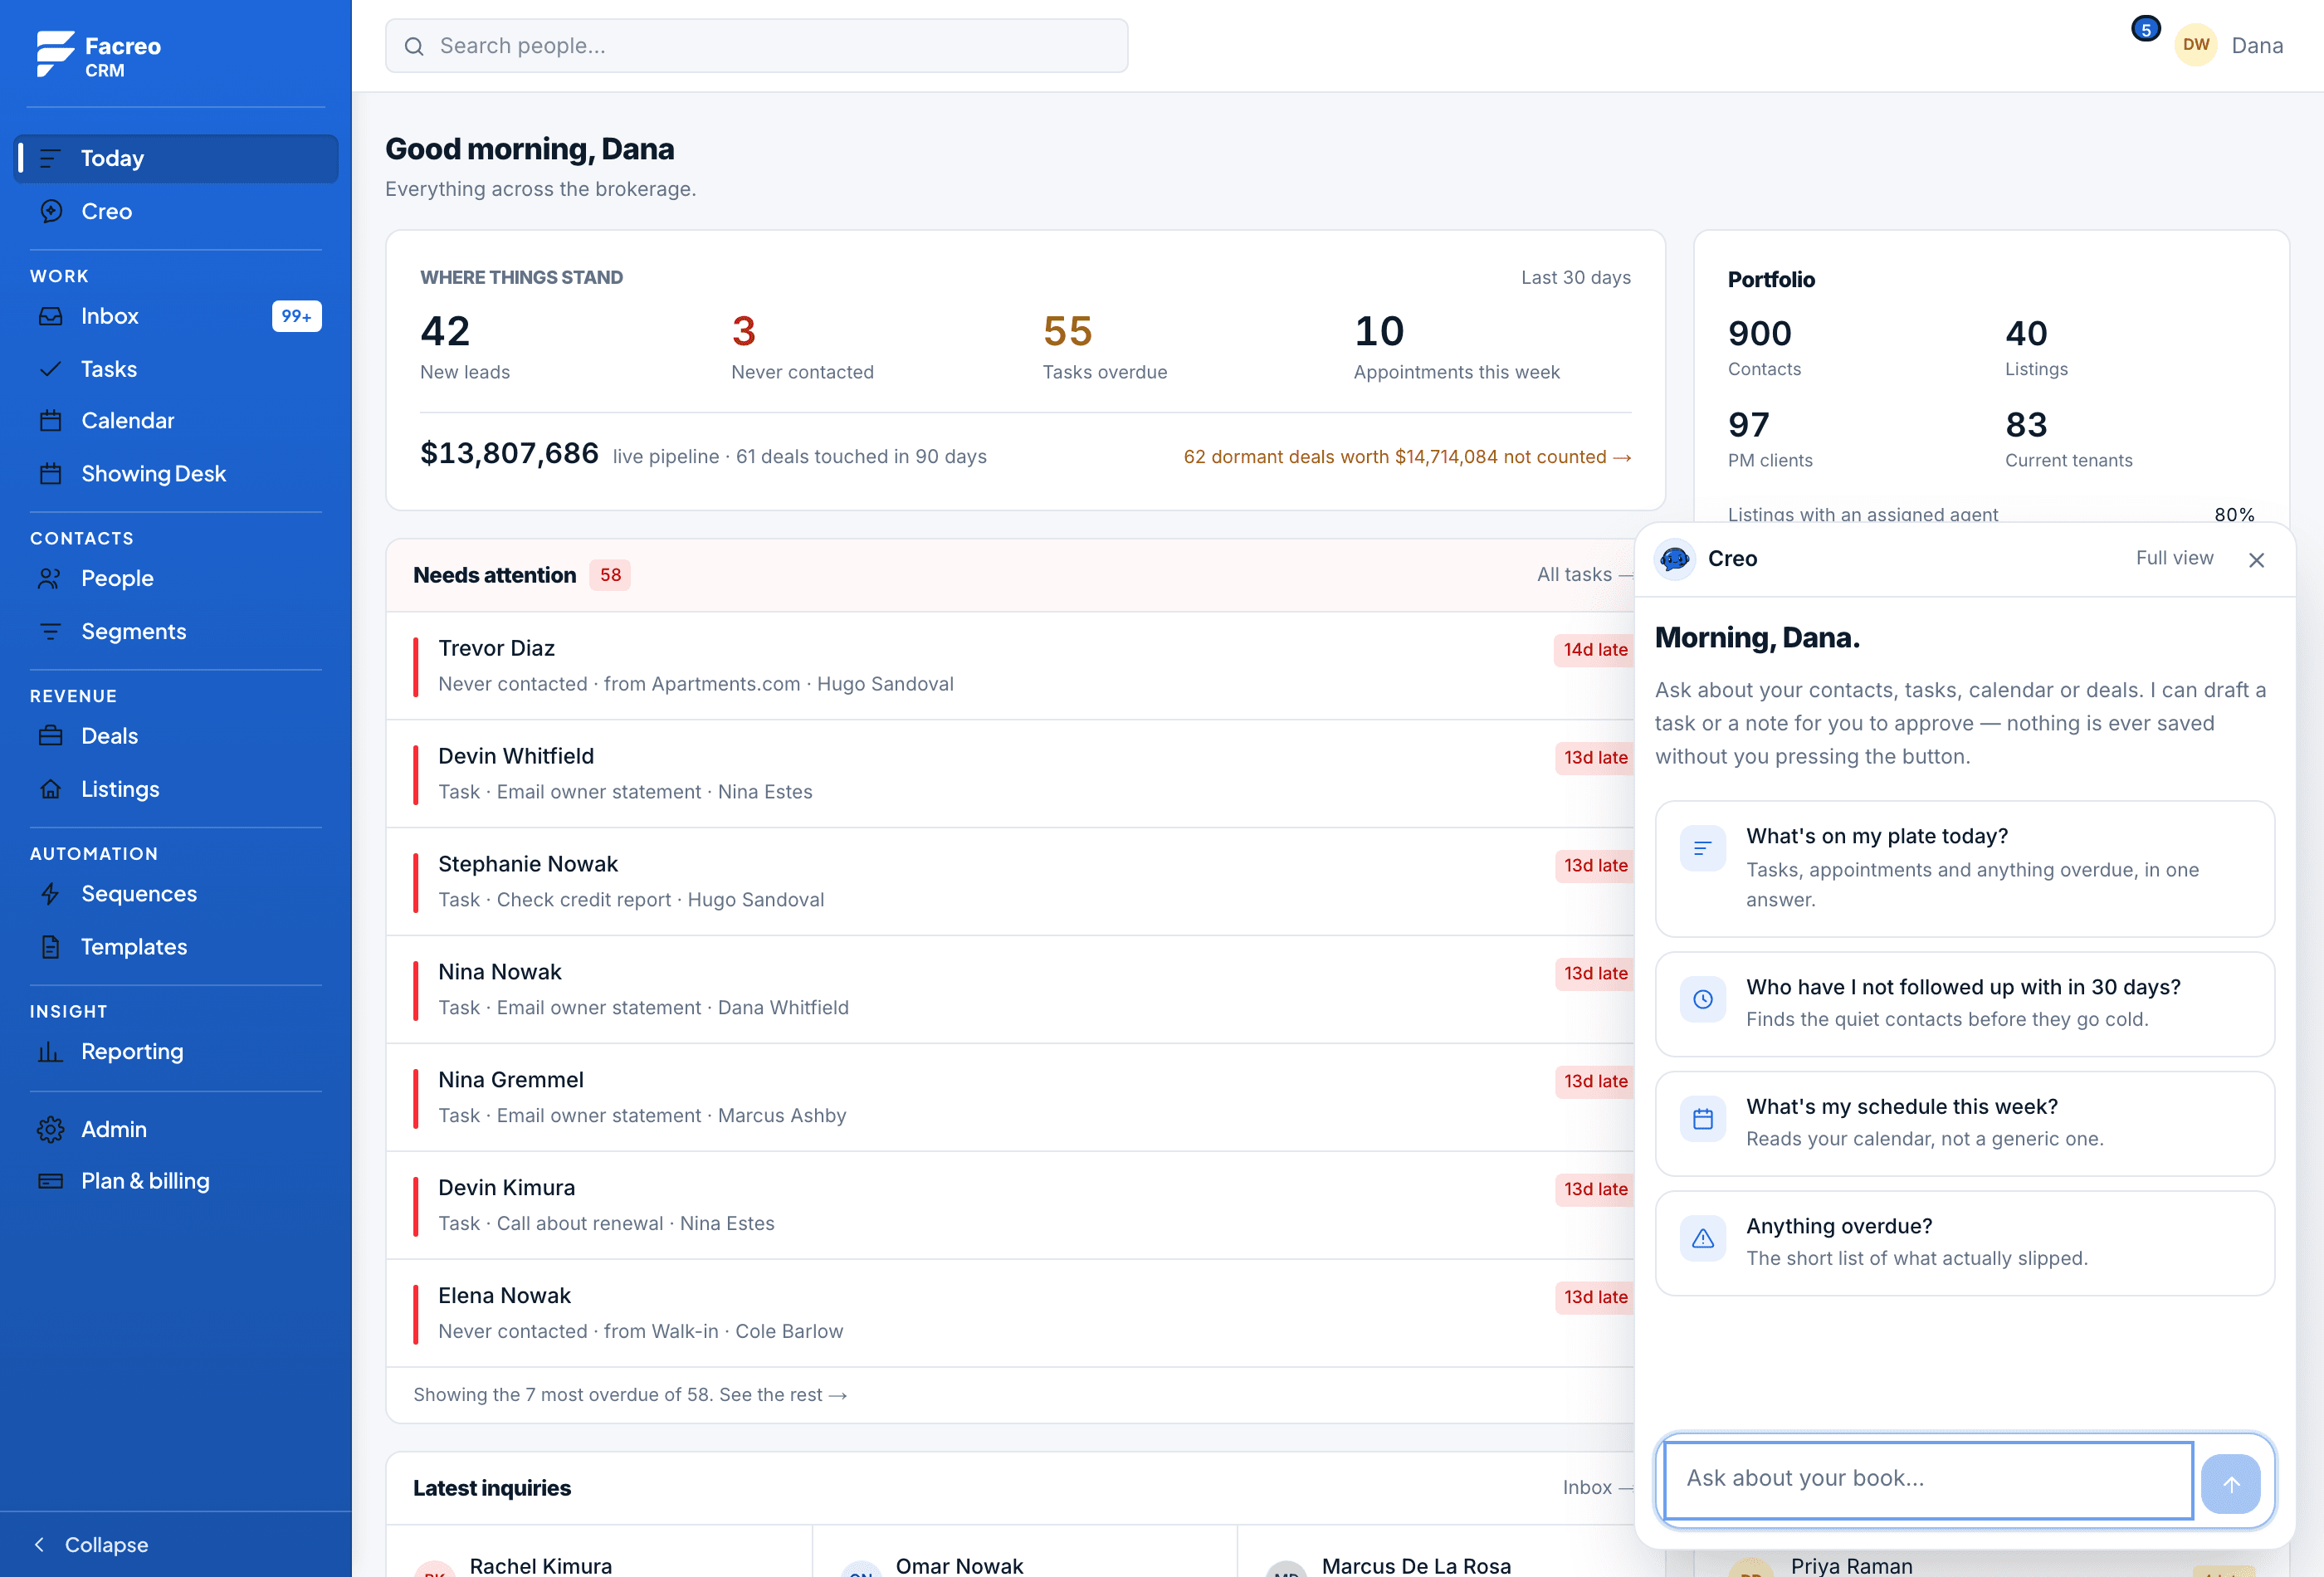Close the Creo chat panel
Image resolution: width=2324 pixels, height=1577 pixels.
pyautogui.click(x=2256, y=560)
